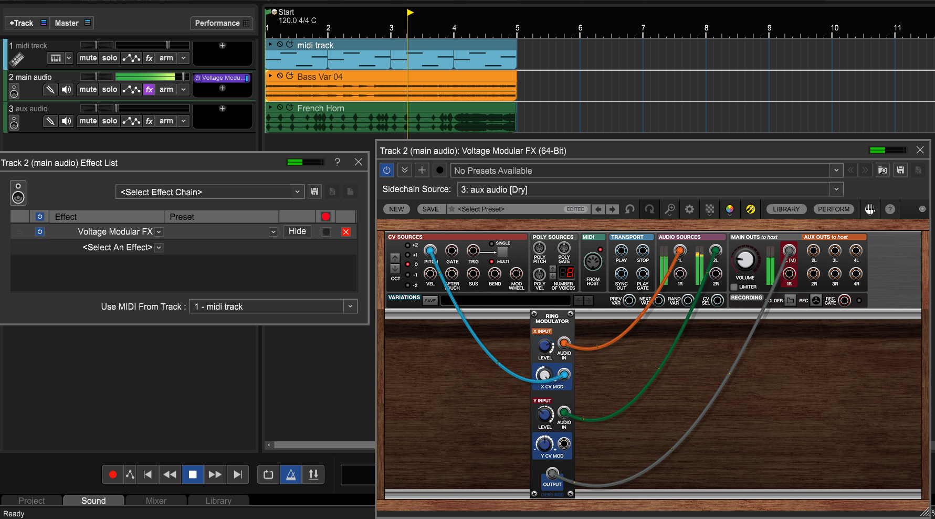Open the piano keyboard icon in Voltage Modular
935x519 pixels.
870,209
